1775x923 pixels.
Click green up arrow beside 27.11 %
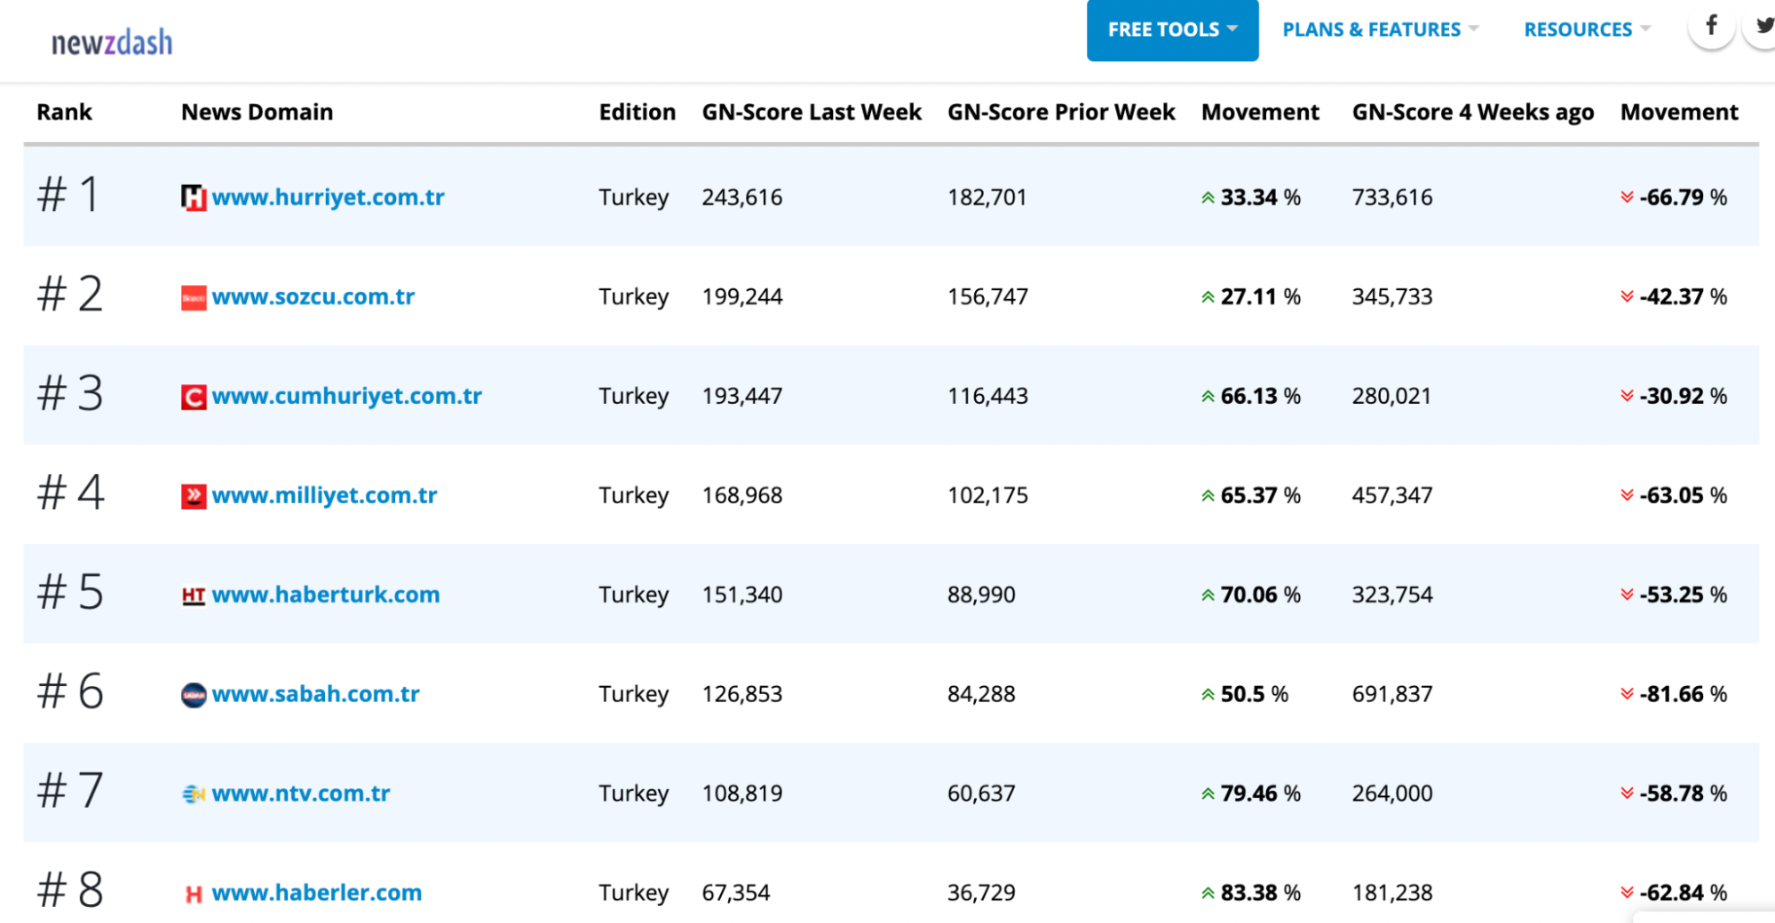[x=1208, y=297]
